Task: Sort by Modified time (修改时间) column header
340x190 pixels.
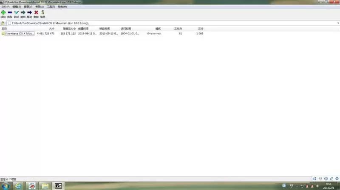Action: pyautogui.click(x=105, y=28)
